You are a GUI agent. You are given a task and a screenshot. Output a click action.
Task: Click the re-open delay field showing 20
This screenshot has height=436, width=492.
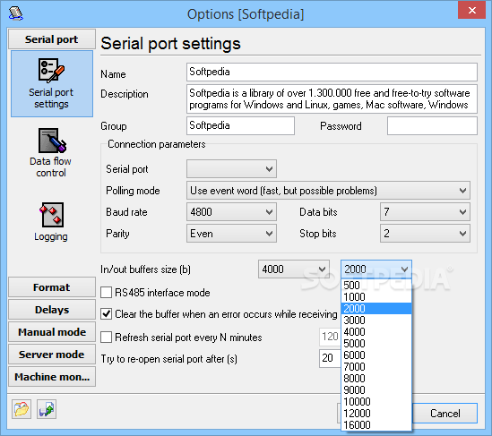330,358
